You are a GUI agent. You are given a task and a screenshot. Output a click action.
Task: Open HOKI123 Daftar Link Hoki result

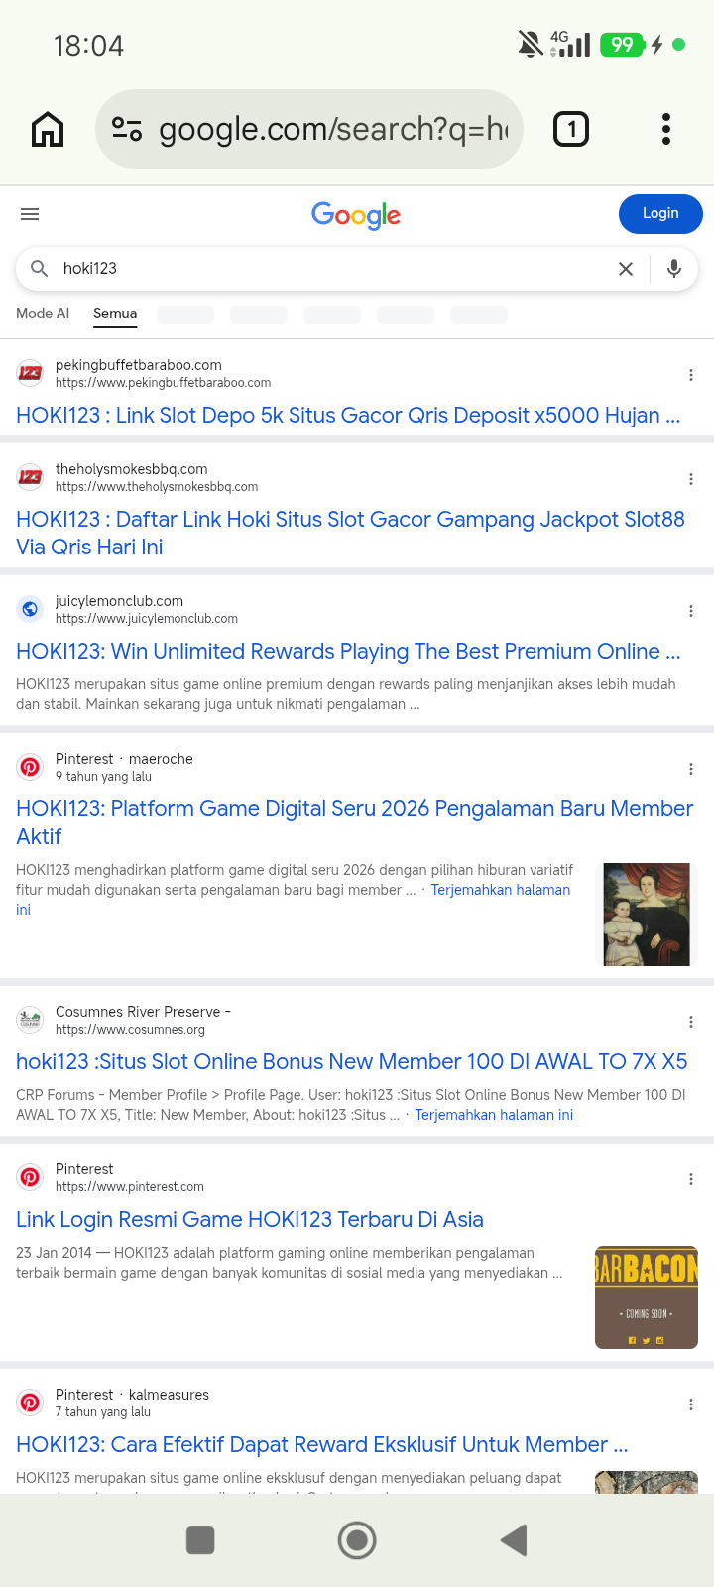coord(350,533)
